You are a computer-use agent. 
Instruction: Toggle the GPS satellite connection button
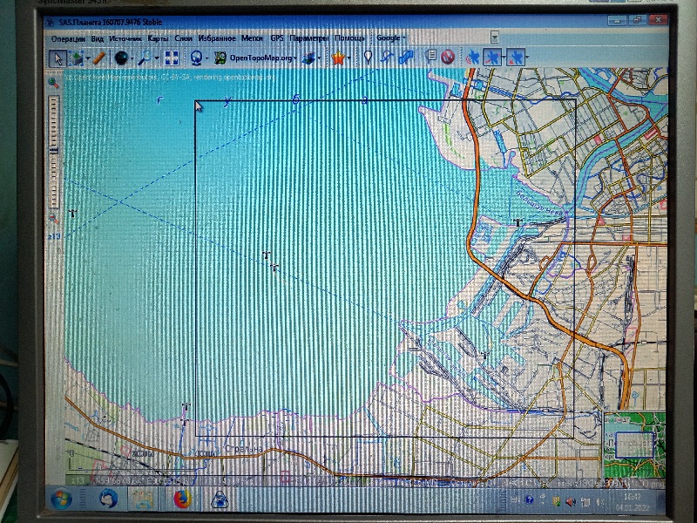tap(472, 58)
